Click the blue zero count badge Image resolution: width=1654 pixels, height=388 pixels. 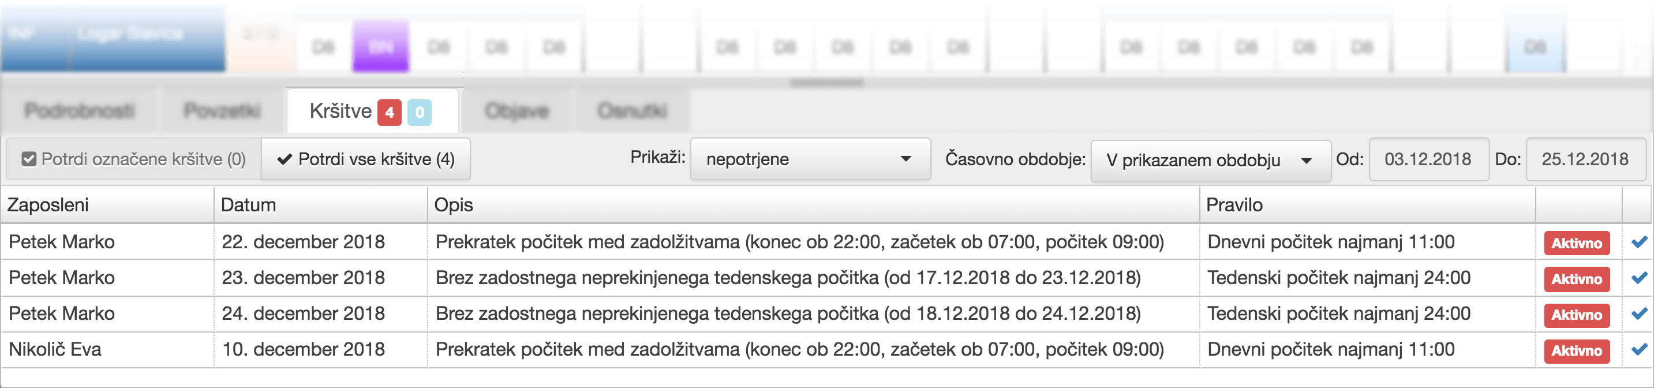[x=420, y=113]
